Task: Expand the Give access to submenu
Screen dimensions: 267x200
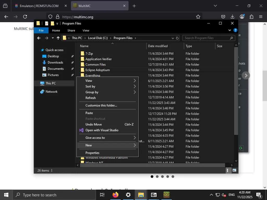Action: 108,138
